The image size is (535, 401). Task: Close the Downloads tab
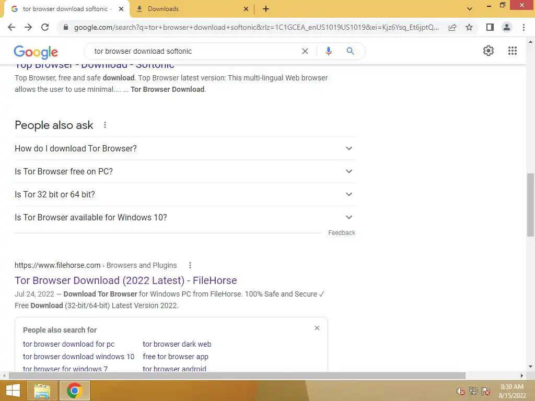click(246, 9)
